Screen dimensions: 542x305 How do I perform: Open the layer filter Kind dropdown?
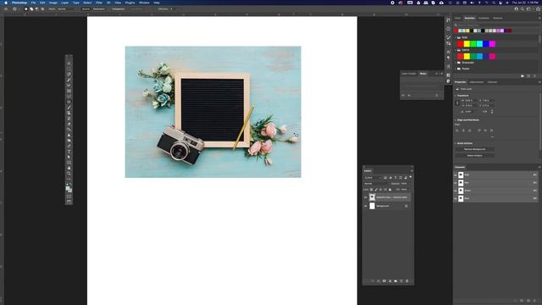373,178
